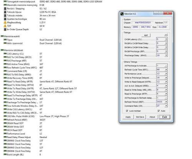The width and height of the screenshot is (192, 159).
Task: Open the RAS# Precharge (tRP) dropdown
Action: [x=166, y=51]
